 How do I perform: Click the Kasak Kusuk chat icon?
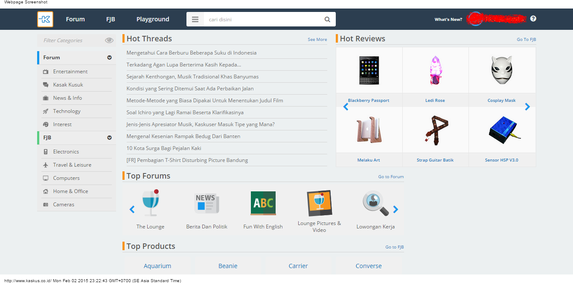click(x=46, y=85)
